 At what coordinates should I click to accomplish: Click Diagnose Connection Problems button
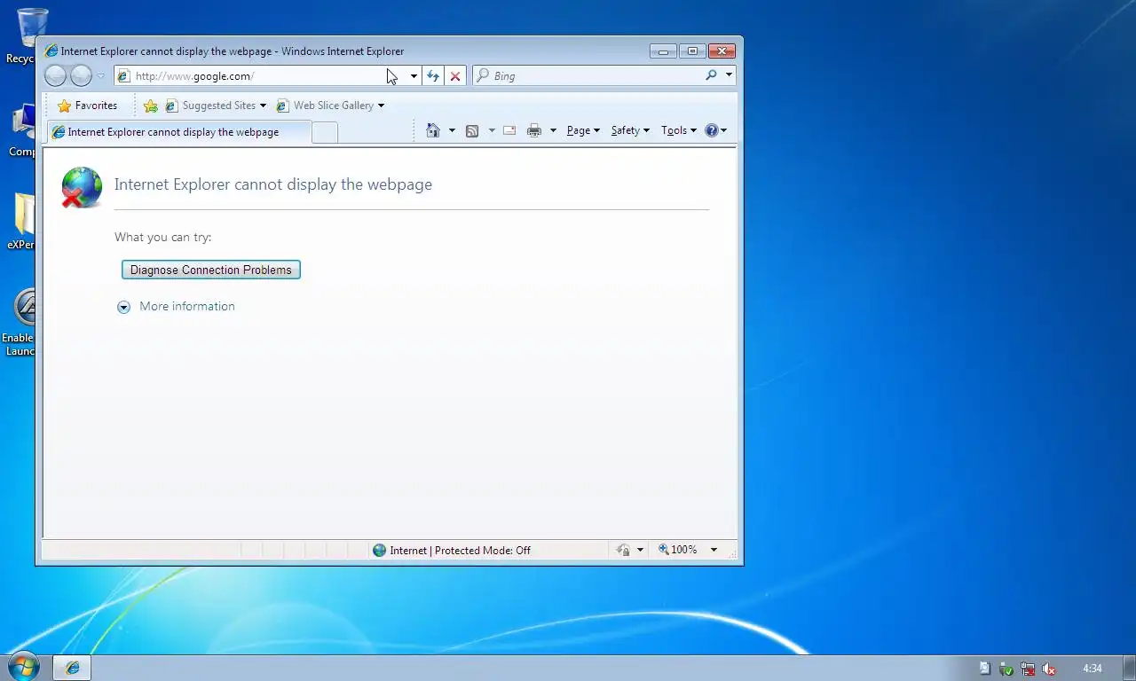coord(211,270)
